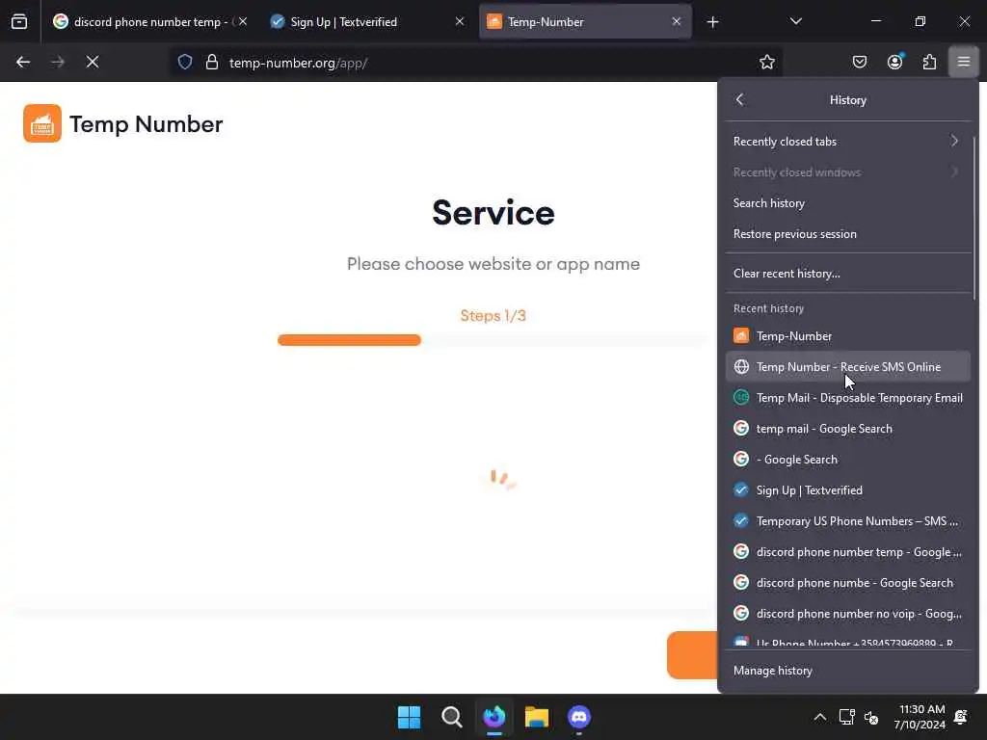Open Manage history at panel bottom
This screenshot has height=740, width=987.
[847, 671]
